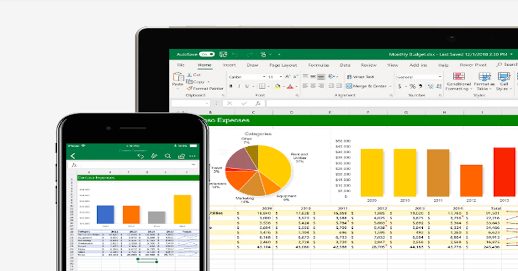Click the Search box in the ribbon
The width and height of the screenshot is (518, 271).
(507, 65)
